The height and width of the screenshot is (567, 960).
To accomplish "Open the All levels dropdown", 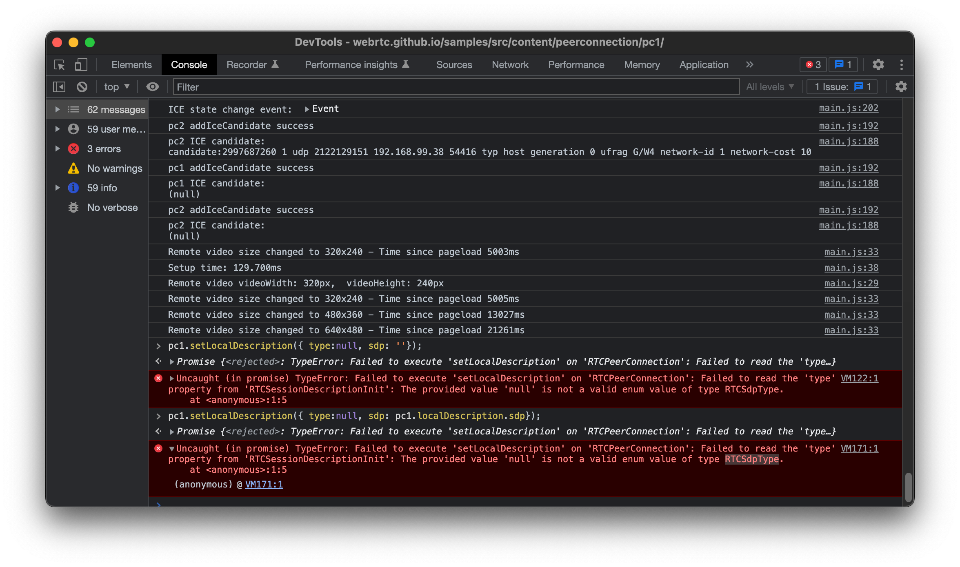I will tap(770, 86).
